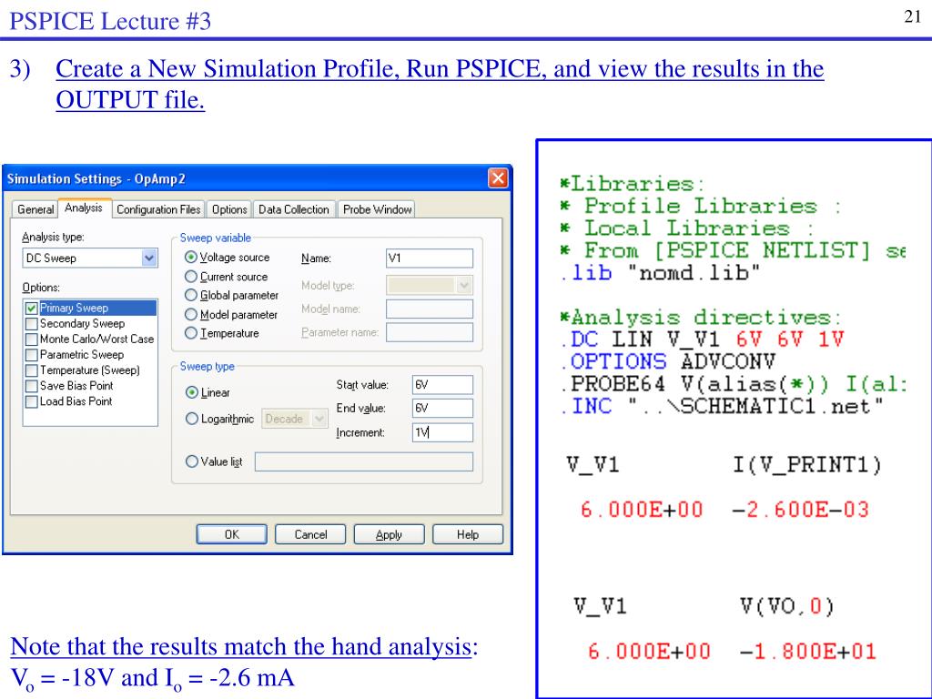Select Current source radio button
The image size is (932, 699).
(x=191, y=277)
